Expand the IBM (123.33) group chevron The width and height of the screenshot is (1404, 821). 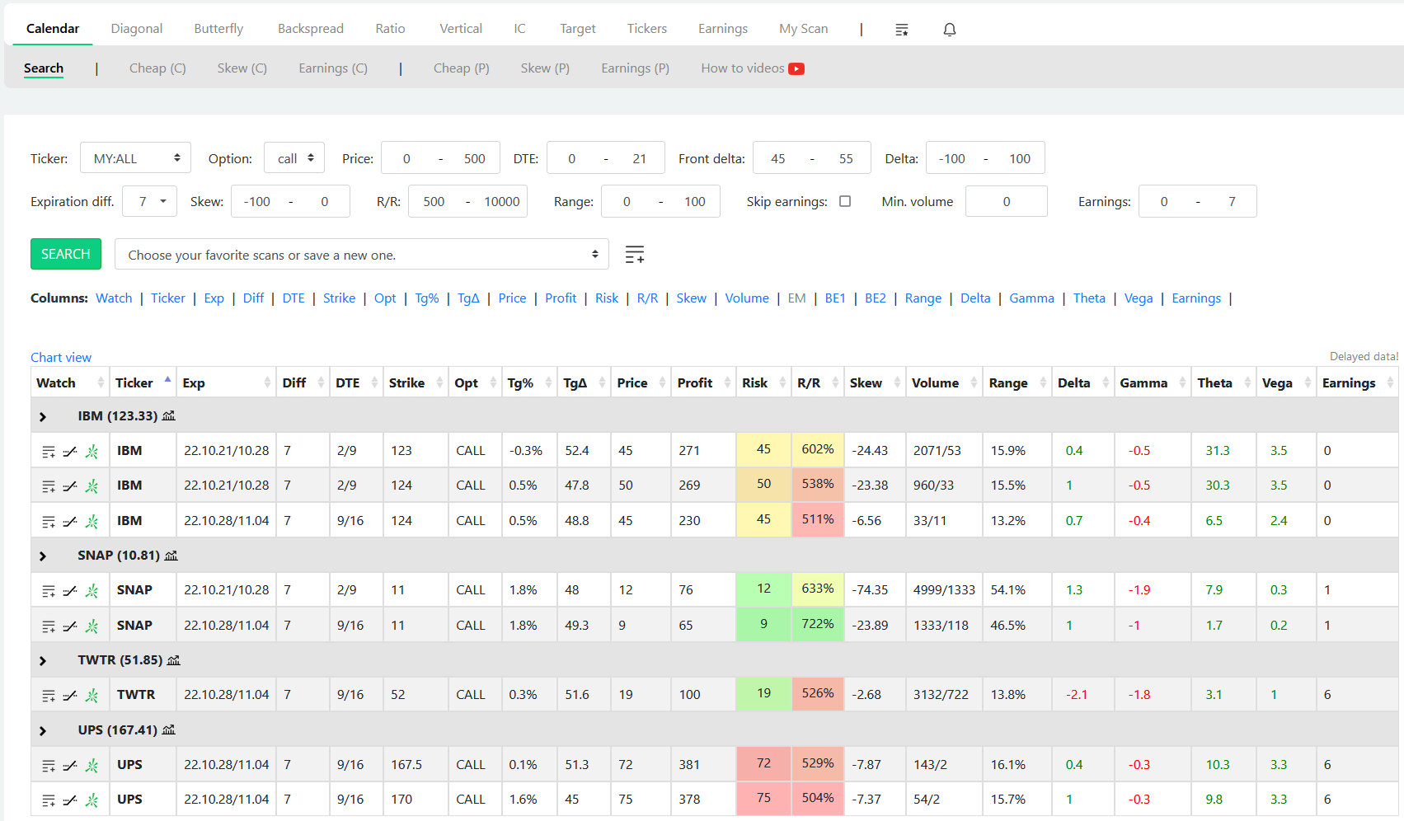(43, 417)
